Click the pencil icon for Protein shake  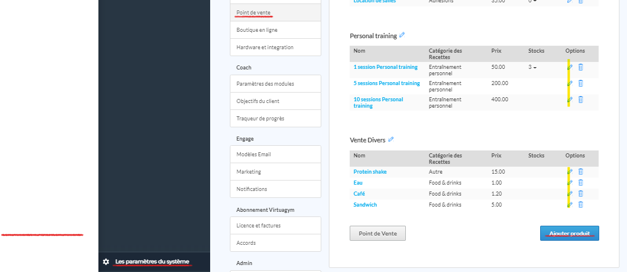570,172
